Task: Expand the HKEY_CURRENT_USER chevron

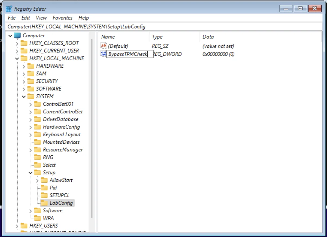Action: click(x=17, y=51)
